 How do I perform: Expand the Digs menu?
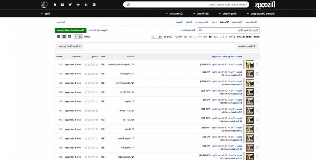(x=45, y=14)
